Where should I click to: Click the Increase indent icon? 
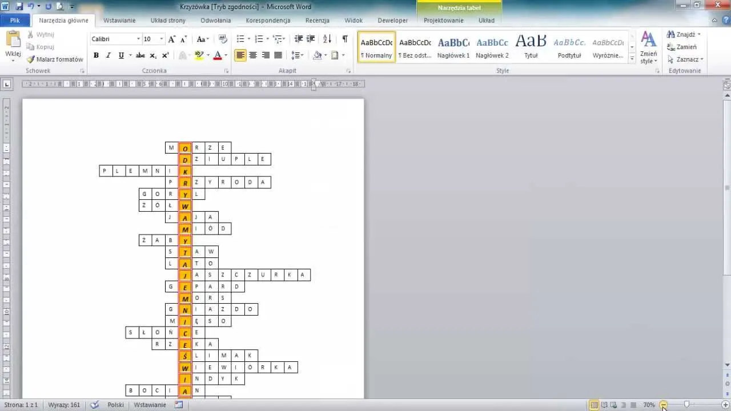(x=311, y=39)
